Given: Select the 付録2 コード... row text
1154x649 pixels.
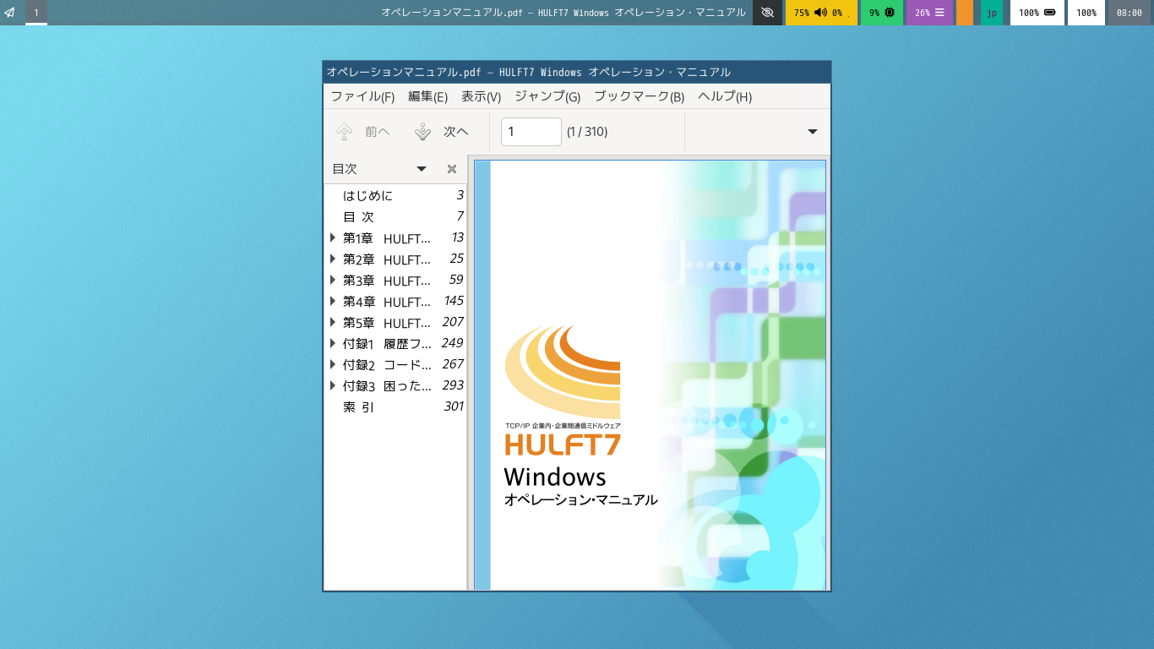Looking at the screenshot, I should (387, 365).
